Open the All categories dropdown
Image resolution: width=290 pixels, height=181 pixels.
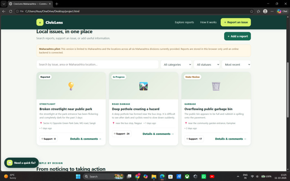point(176,64)
